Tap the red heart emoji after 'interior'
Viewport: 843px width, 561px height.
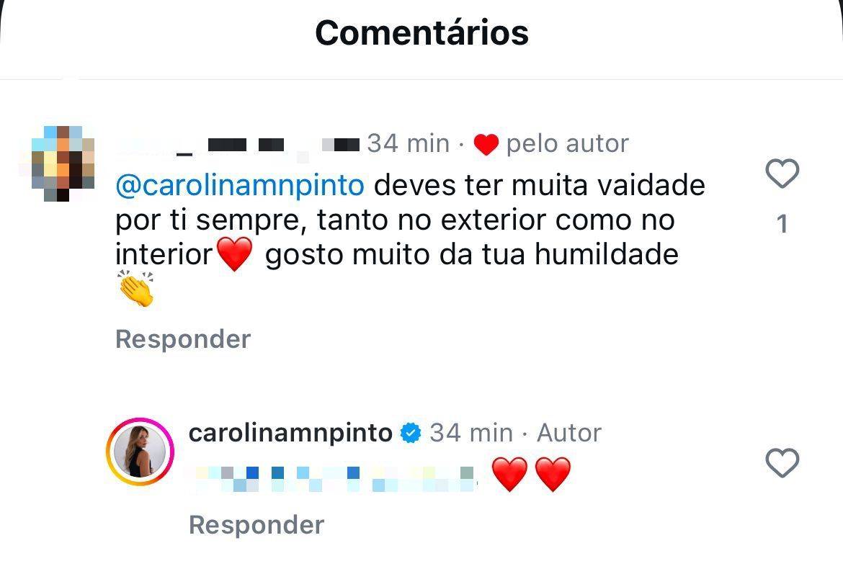point(234,254)
